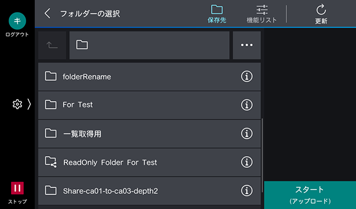The image size is (356, 209).
Task: Switch to the 機能リスト tab
Action: (x=261, y=14)
